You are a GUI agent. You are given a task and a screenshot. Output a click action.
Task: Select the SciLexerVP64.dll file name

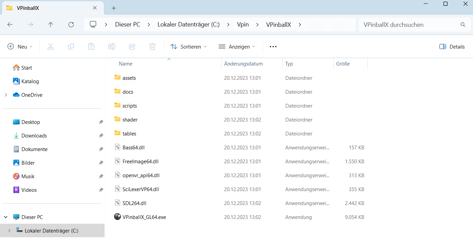(x=141, y=189)
